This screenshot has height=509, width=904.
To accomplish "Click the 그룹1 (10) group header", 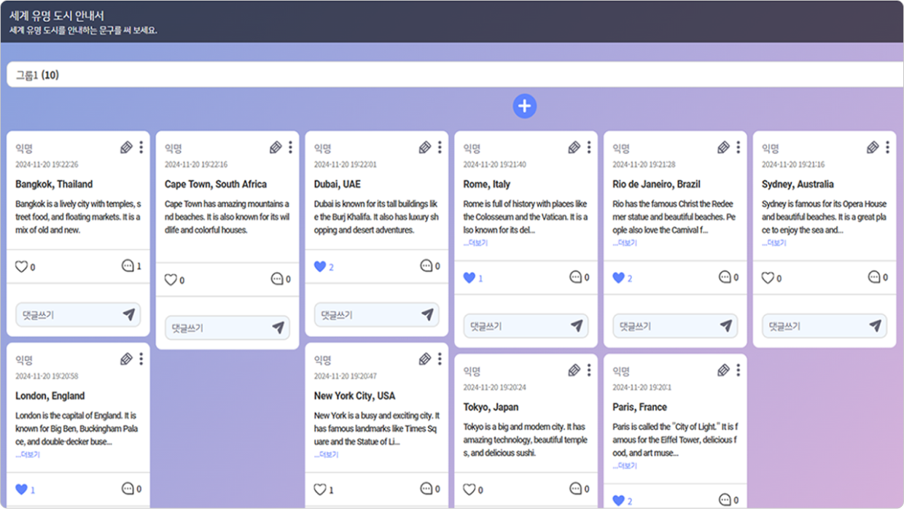I will tap(455, 75).
